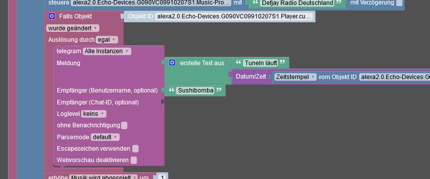Edit Defjay Radio Deutschland text value
430x179 pixels.
click(x=297, y=3)
